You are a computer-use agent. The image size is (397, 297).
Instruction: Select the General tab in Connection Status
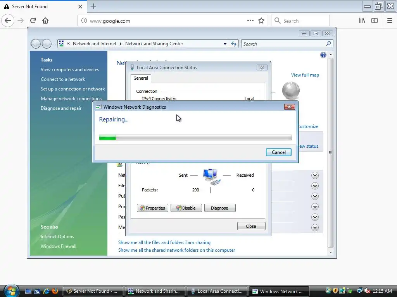[141, 78]
